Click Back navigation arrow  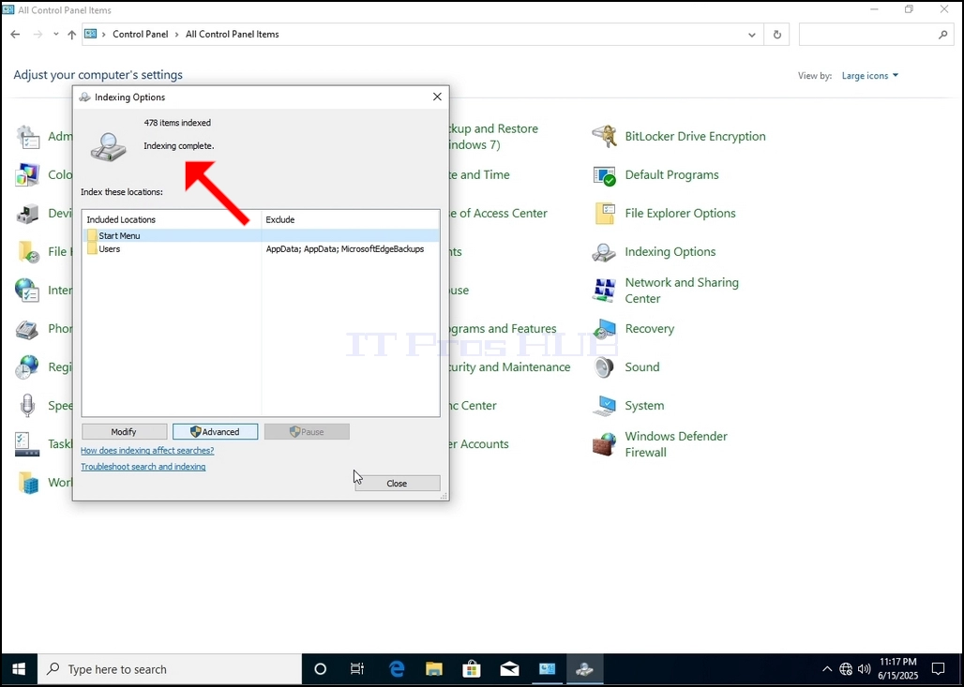pos(15,35)
